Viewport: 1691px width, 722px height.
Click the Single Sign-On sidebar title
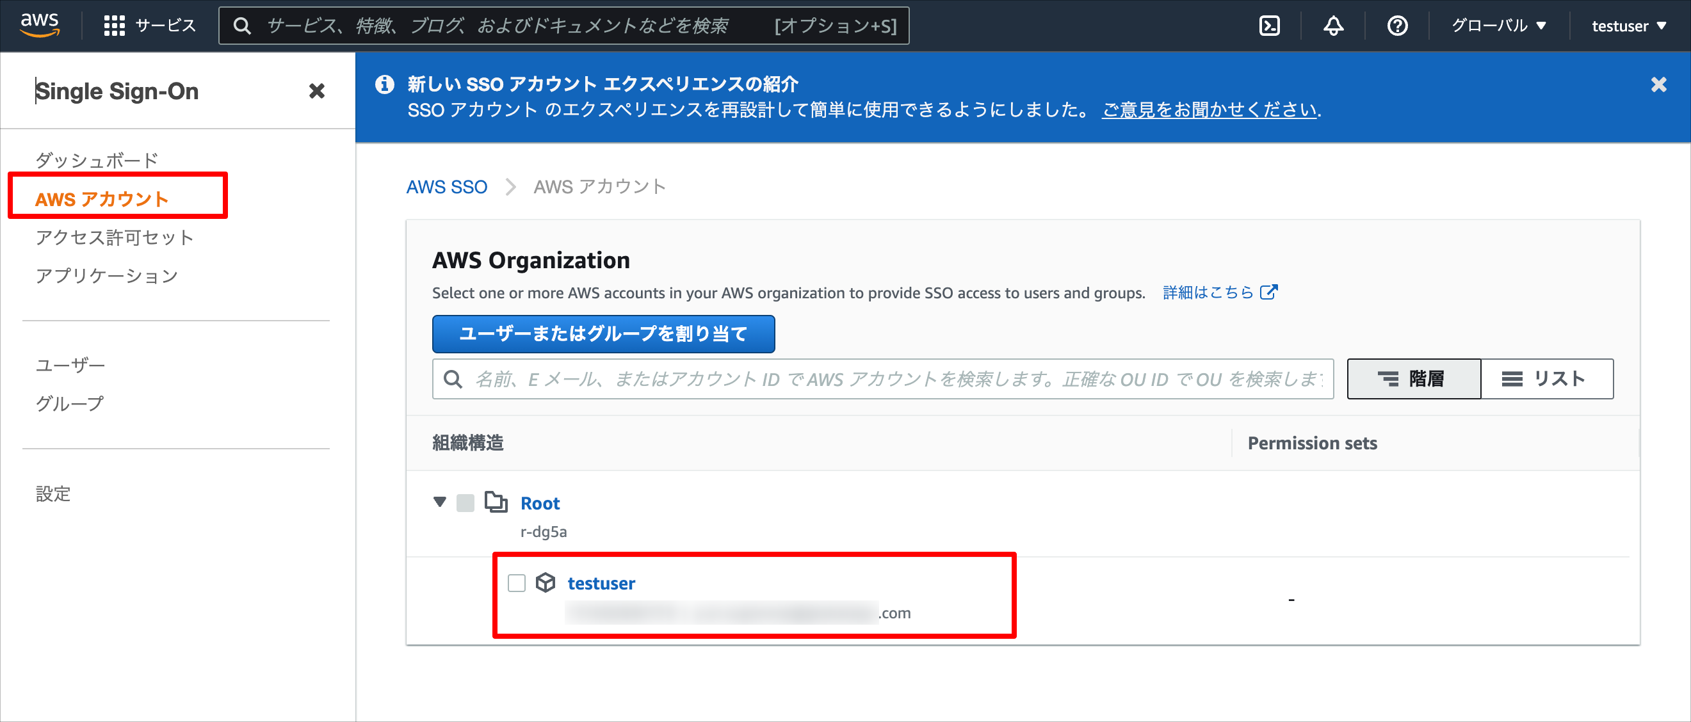click(x=118, y=92)
